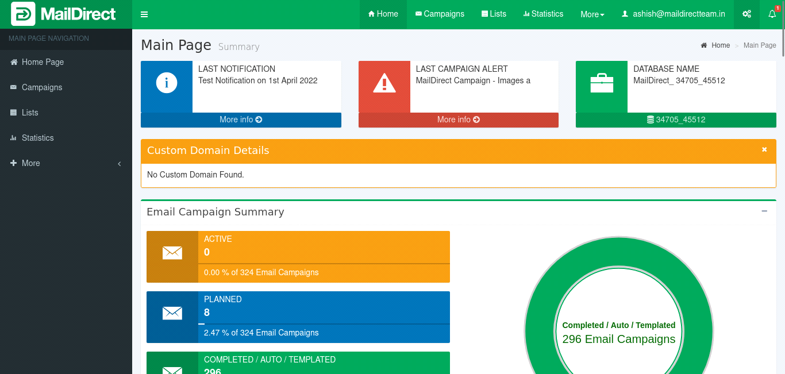This screenshot has width=785, height=374.
Task: Click the green database briefcase icon
Action: (602, 83)
